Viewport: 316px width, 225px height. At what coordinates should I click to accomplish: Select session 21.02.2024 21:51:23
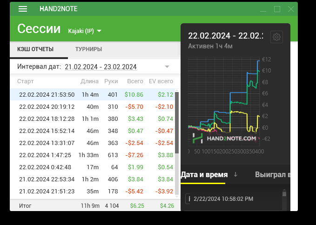pyautogui.click(x=92, y=191)
